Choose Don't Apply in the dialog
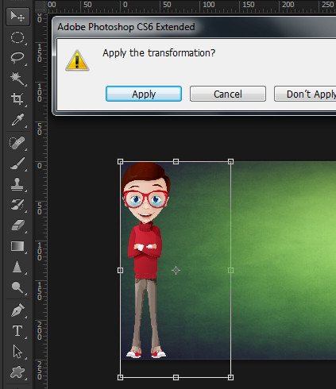The image size is (336, 389). 305,94
